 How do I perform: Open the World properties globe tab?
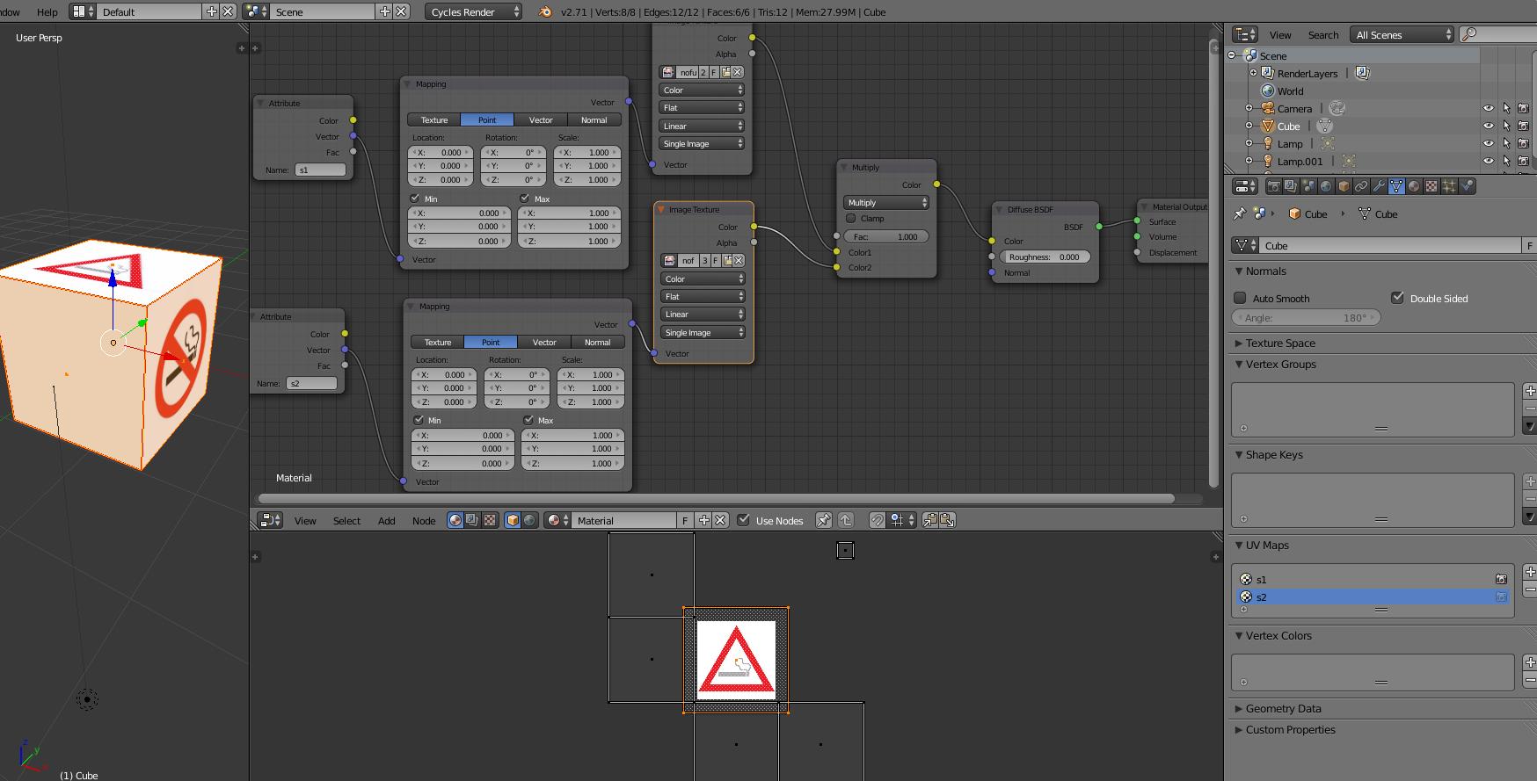pyautogui.click(x=1326, y=186)
